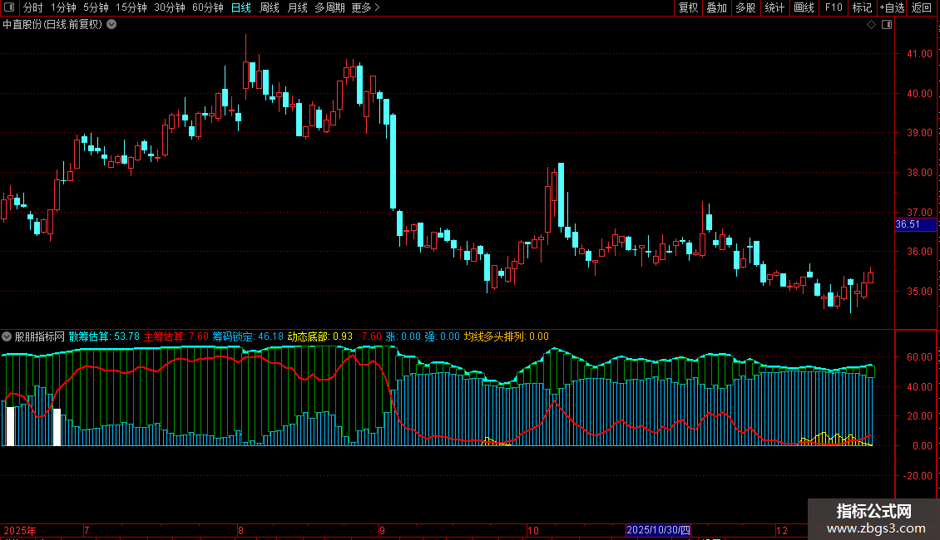The width and height of the screenshot is (940, 540).
Task: Open F10 company information
Action: pyautogui.click(x=834, y=7)
